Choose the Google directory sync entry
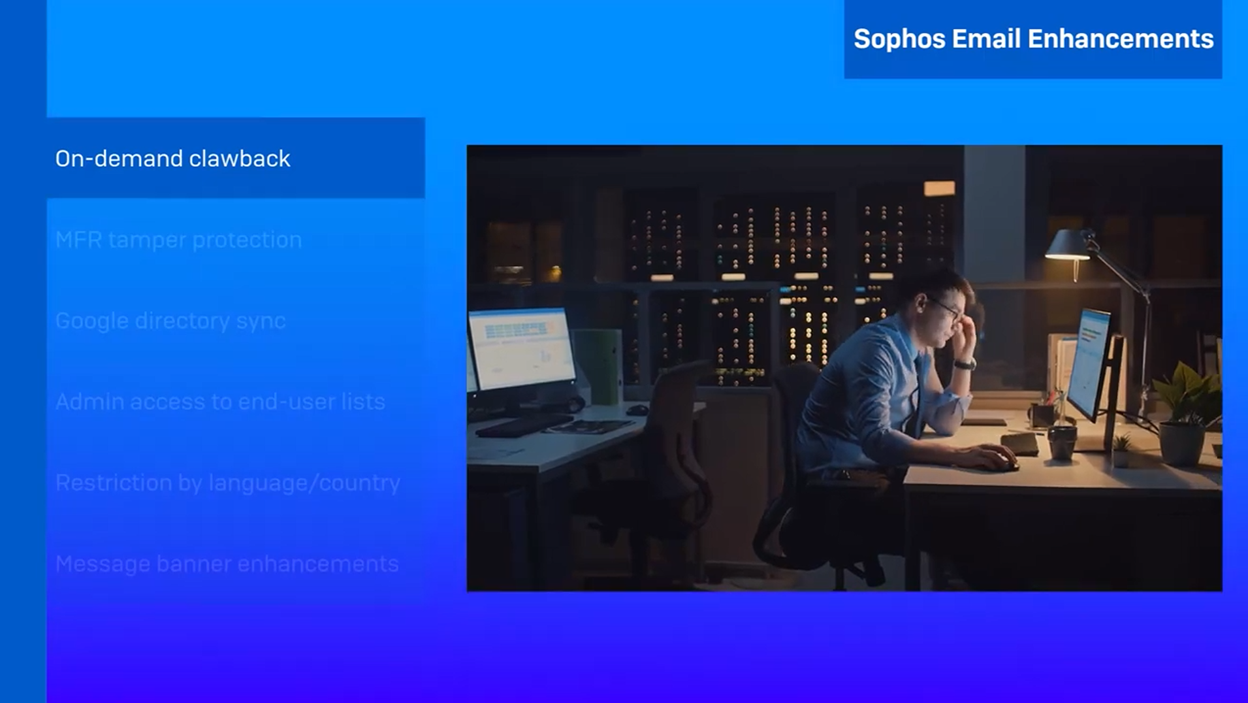Image resolution: width=1248 pixels, height=703 pixels. click(x=170, y=321)
